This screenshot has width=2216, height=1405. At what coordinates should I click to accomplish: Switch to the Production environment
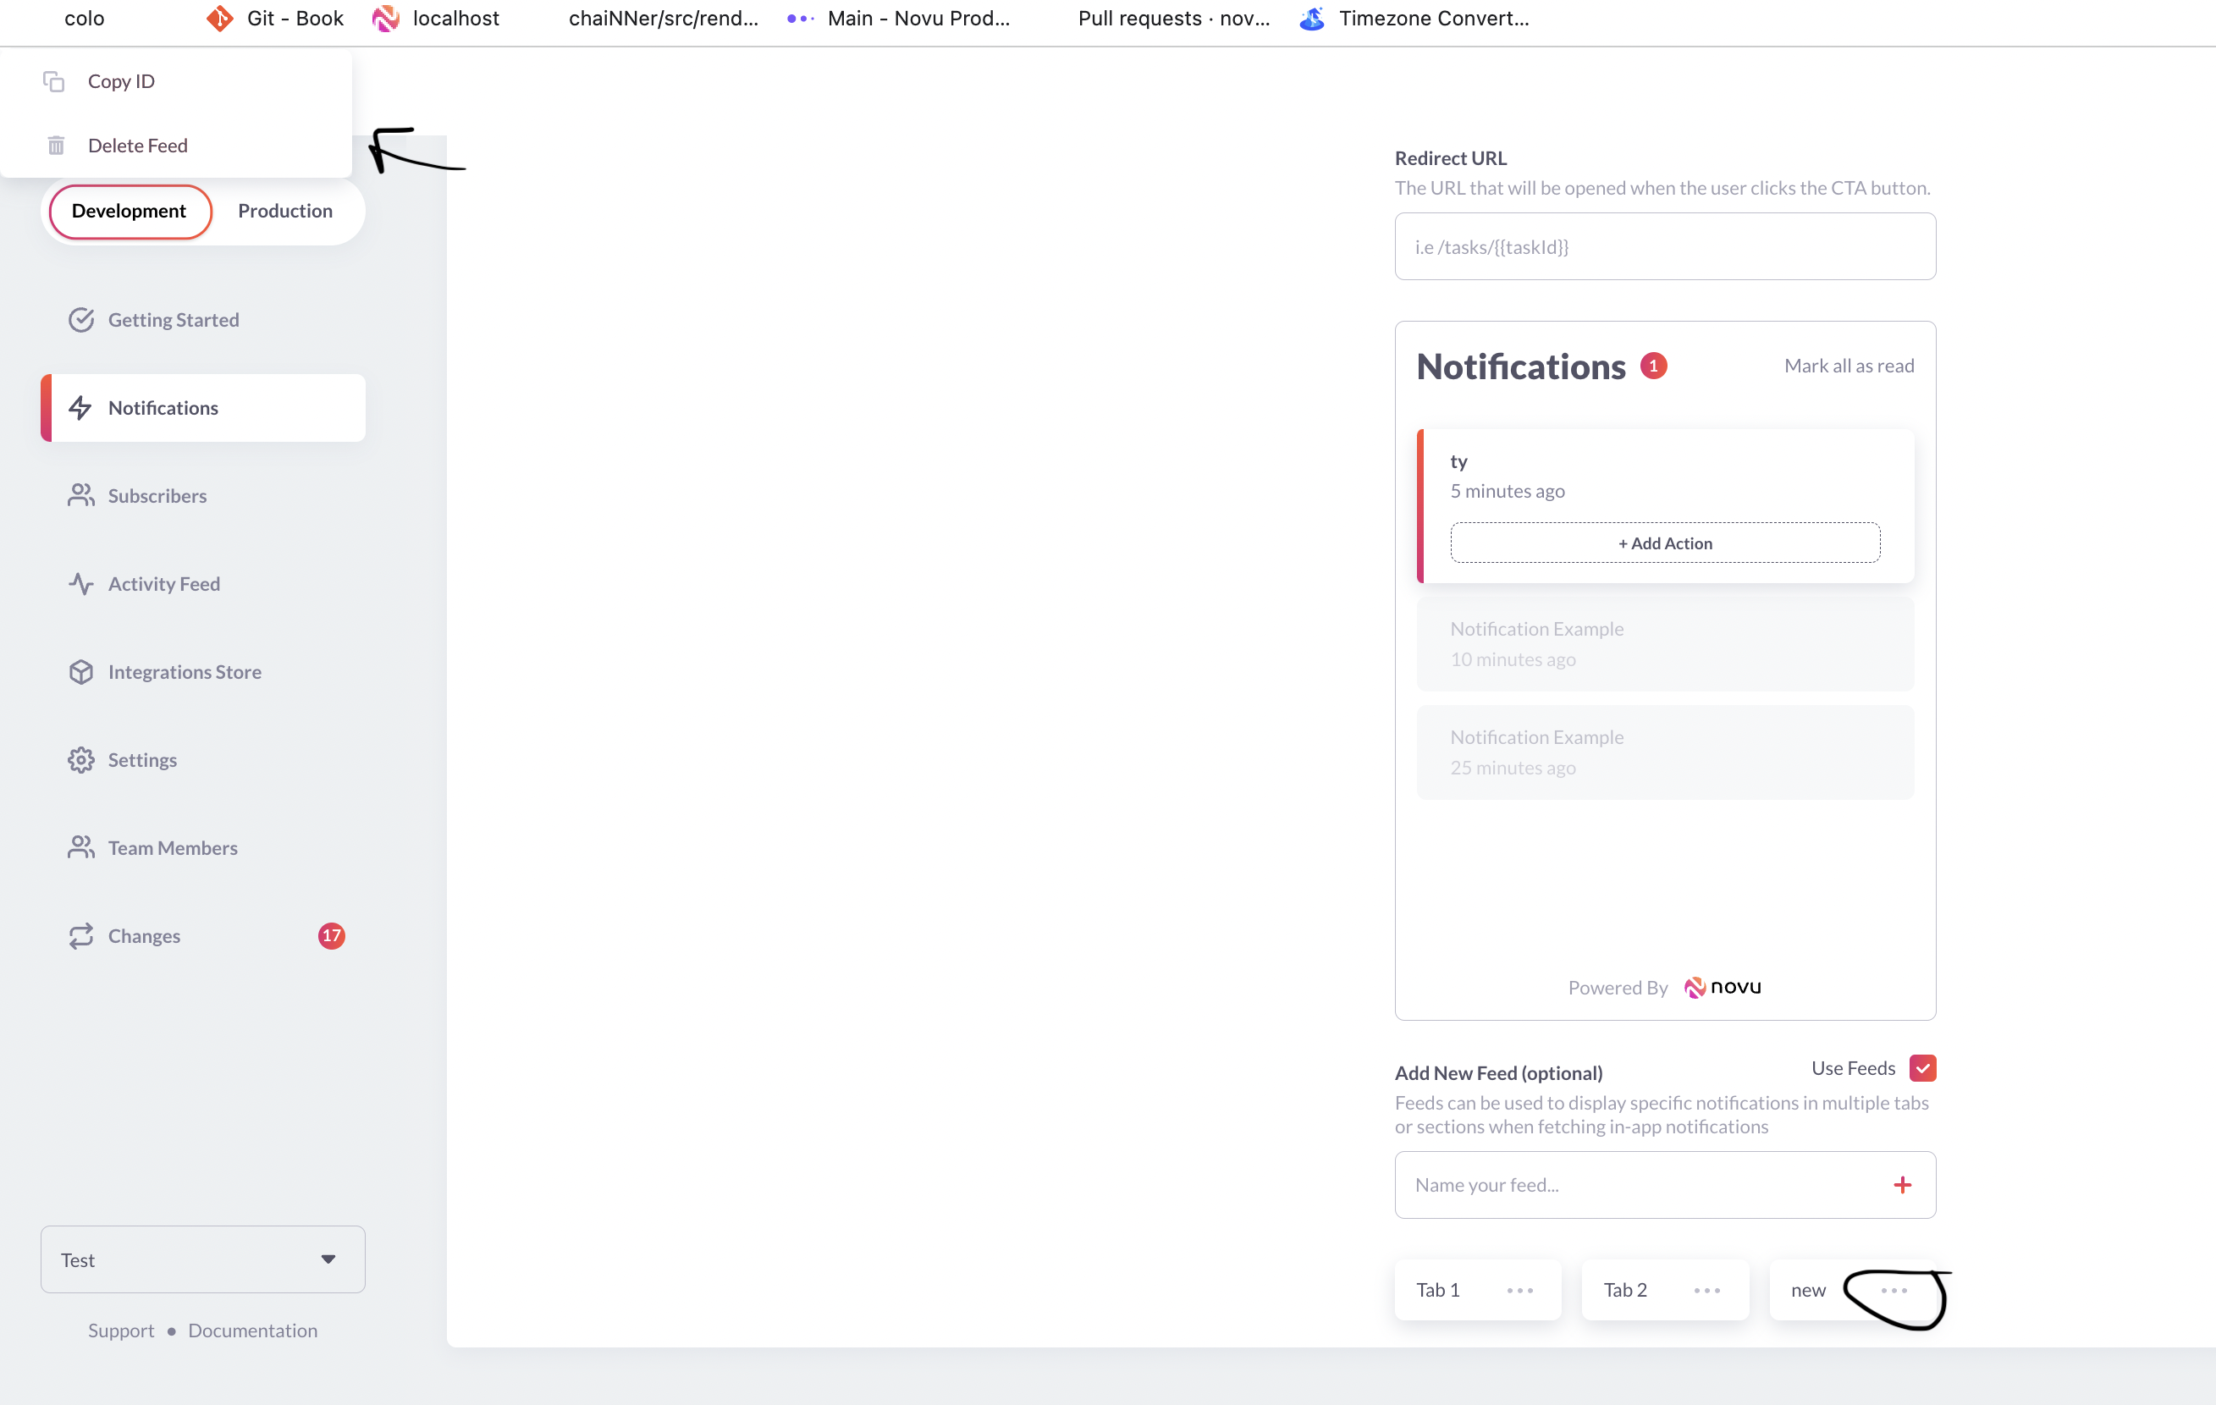pos(285,211)
